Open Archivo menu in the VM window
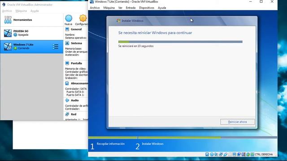287x161 pixels. [95, 8]
